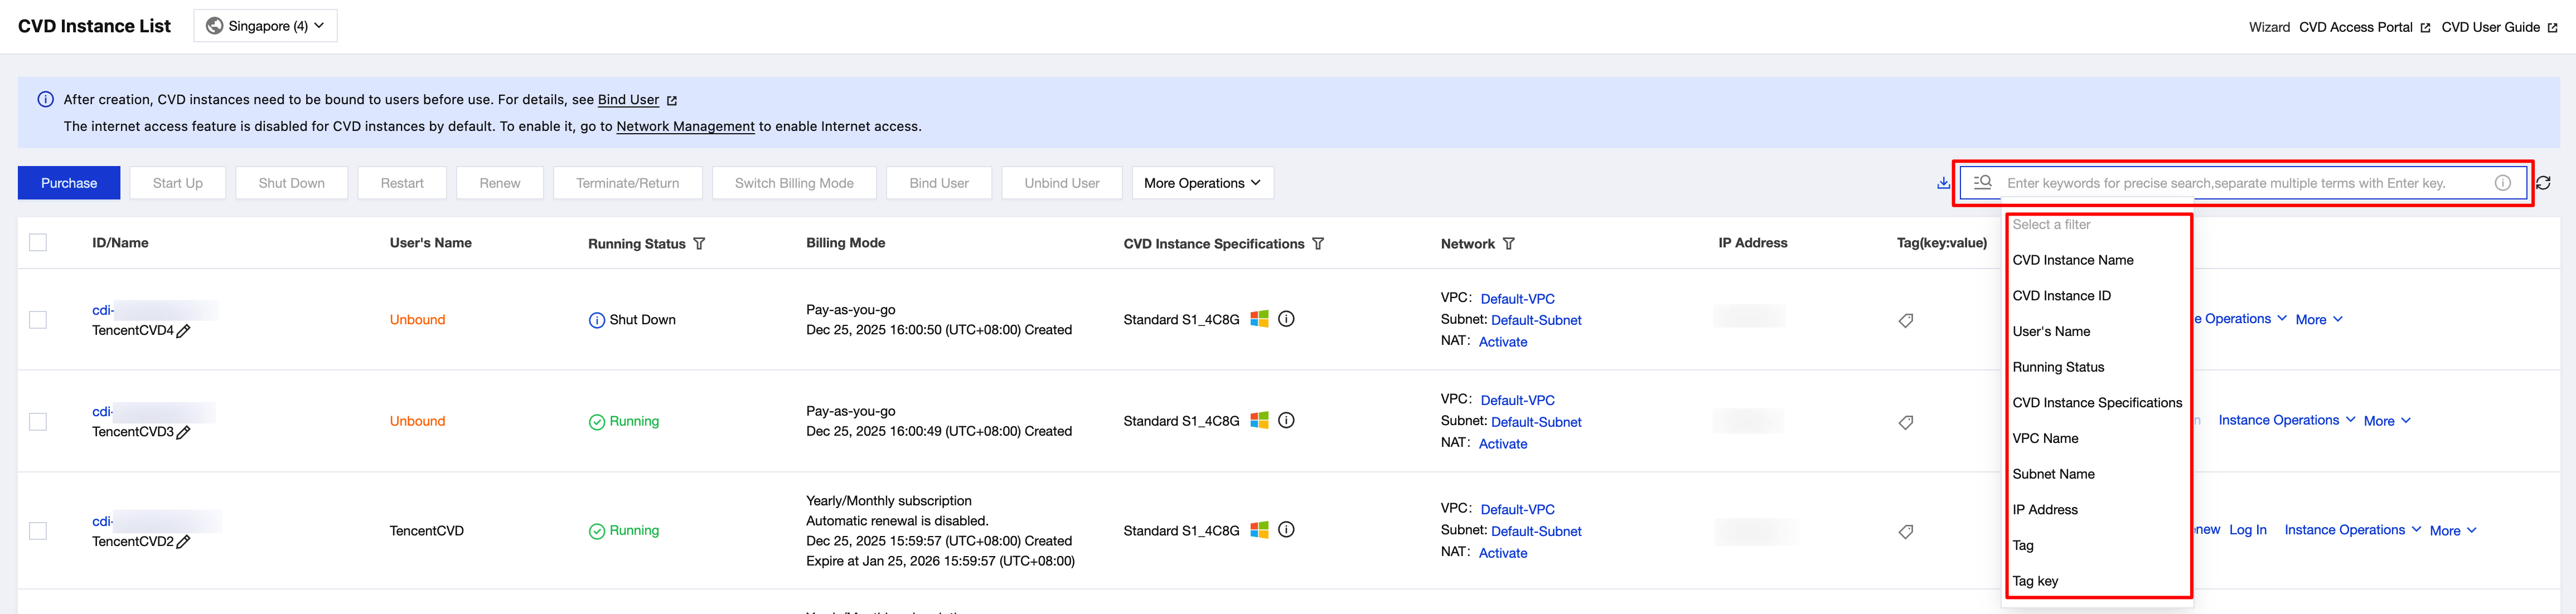This screenshot has width=2576, height=614.
Task: Edit the TencentCVD4 name with the pencil icon
Action: (x=183, y=331)
